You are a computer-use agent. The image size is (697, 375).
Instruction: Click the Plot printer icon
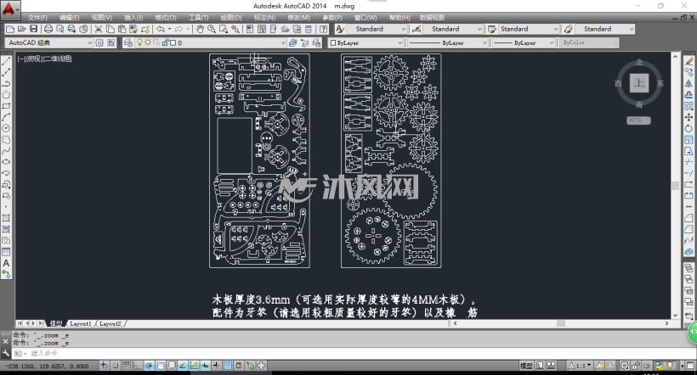pyautogui.click(x=48, y=29)
